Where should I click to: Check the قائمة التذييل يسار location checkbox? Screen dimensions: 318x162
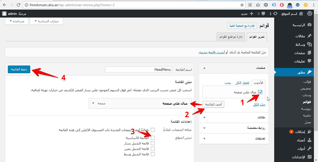coord(153,143)
